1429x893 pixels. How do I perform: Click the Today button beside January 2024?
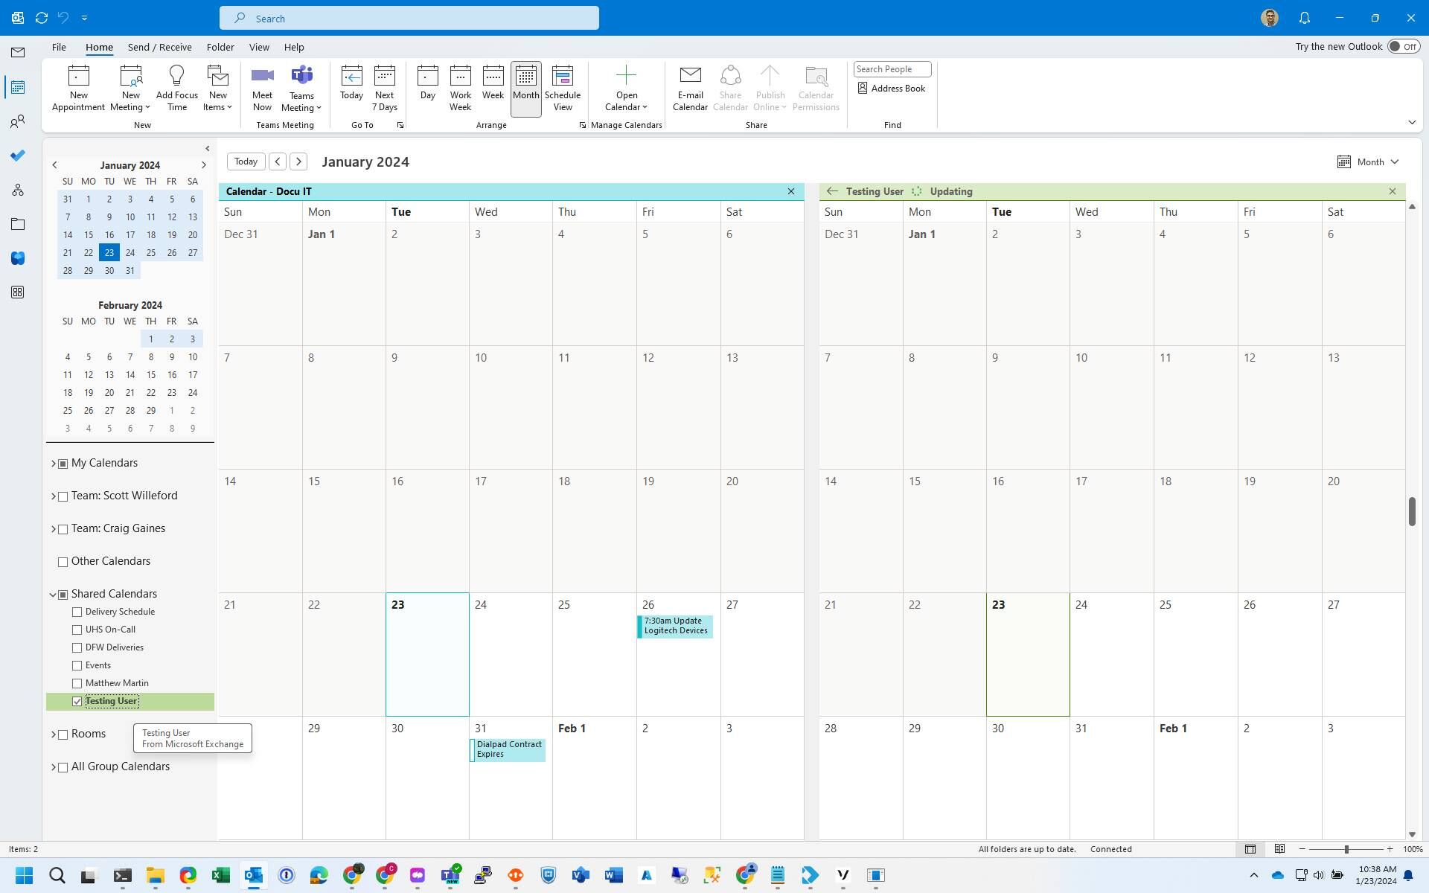246,161
